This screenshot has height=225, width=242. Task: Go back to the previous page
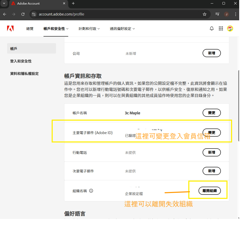[5, 14]
